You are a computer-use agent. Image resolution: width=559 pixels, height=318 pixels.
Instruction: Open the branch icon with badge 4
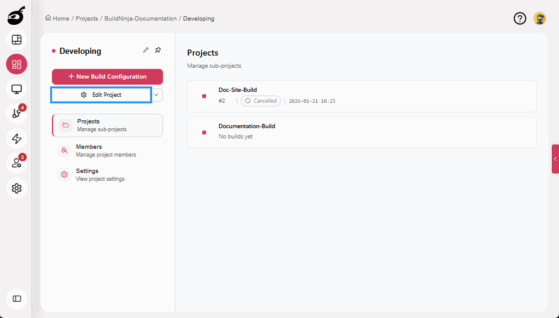click(x=16, y=114)
